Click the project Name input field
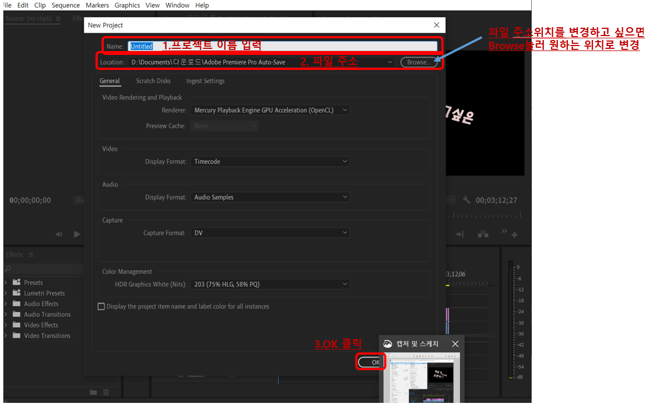645x409 pixels. pyautogui.click(x=283, y=47)
